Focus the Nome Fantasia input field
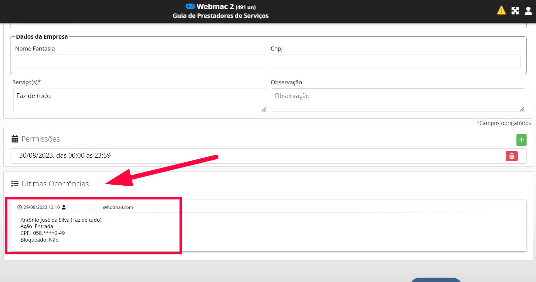This screenshot has width=536, height=282. pyautogui.click(x=140, y=62)
